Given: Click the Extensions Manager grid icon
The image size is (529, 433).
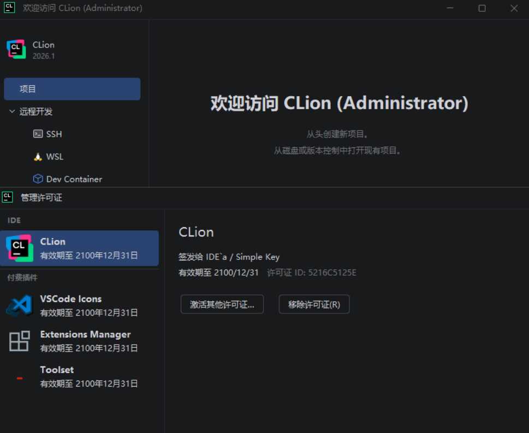Looking at the screenshot, I should 19,341.
